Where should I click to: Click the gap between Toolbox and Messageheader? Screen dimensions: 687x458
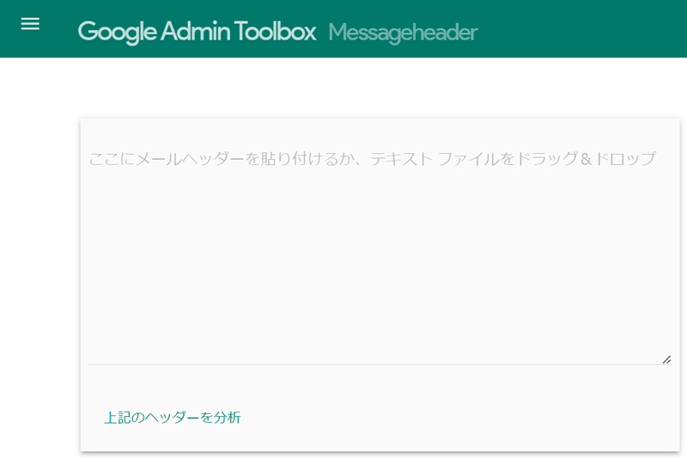point(323,32)
